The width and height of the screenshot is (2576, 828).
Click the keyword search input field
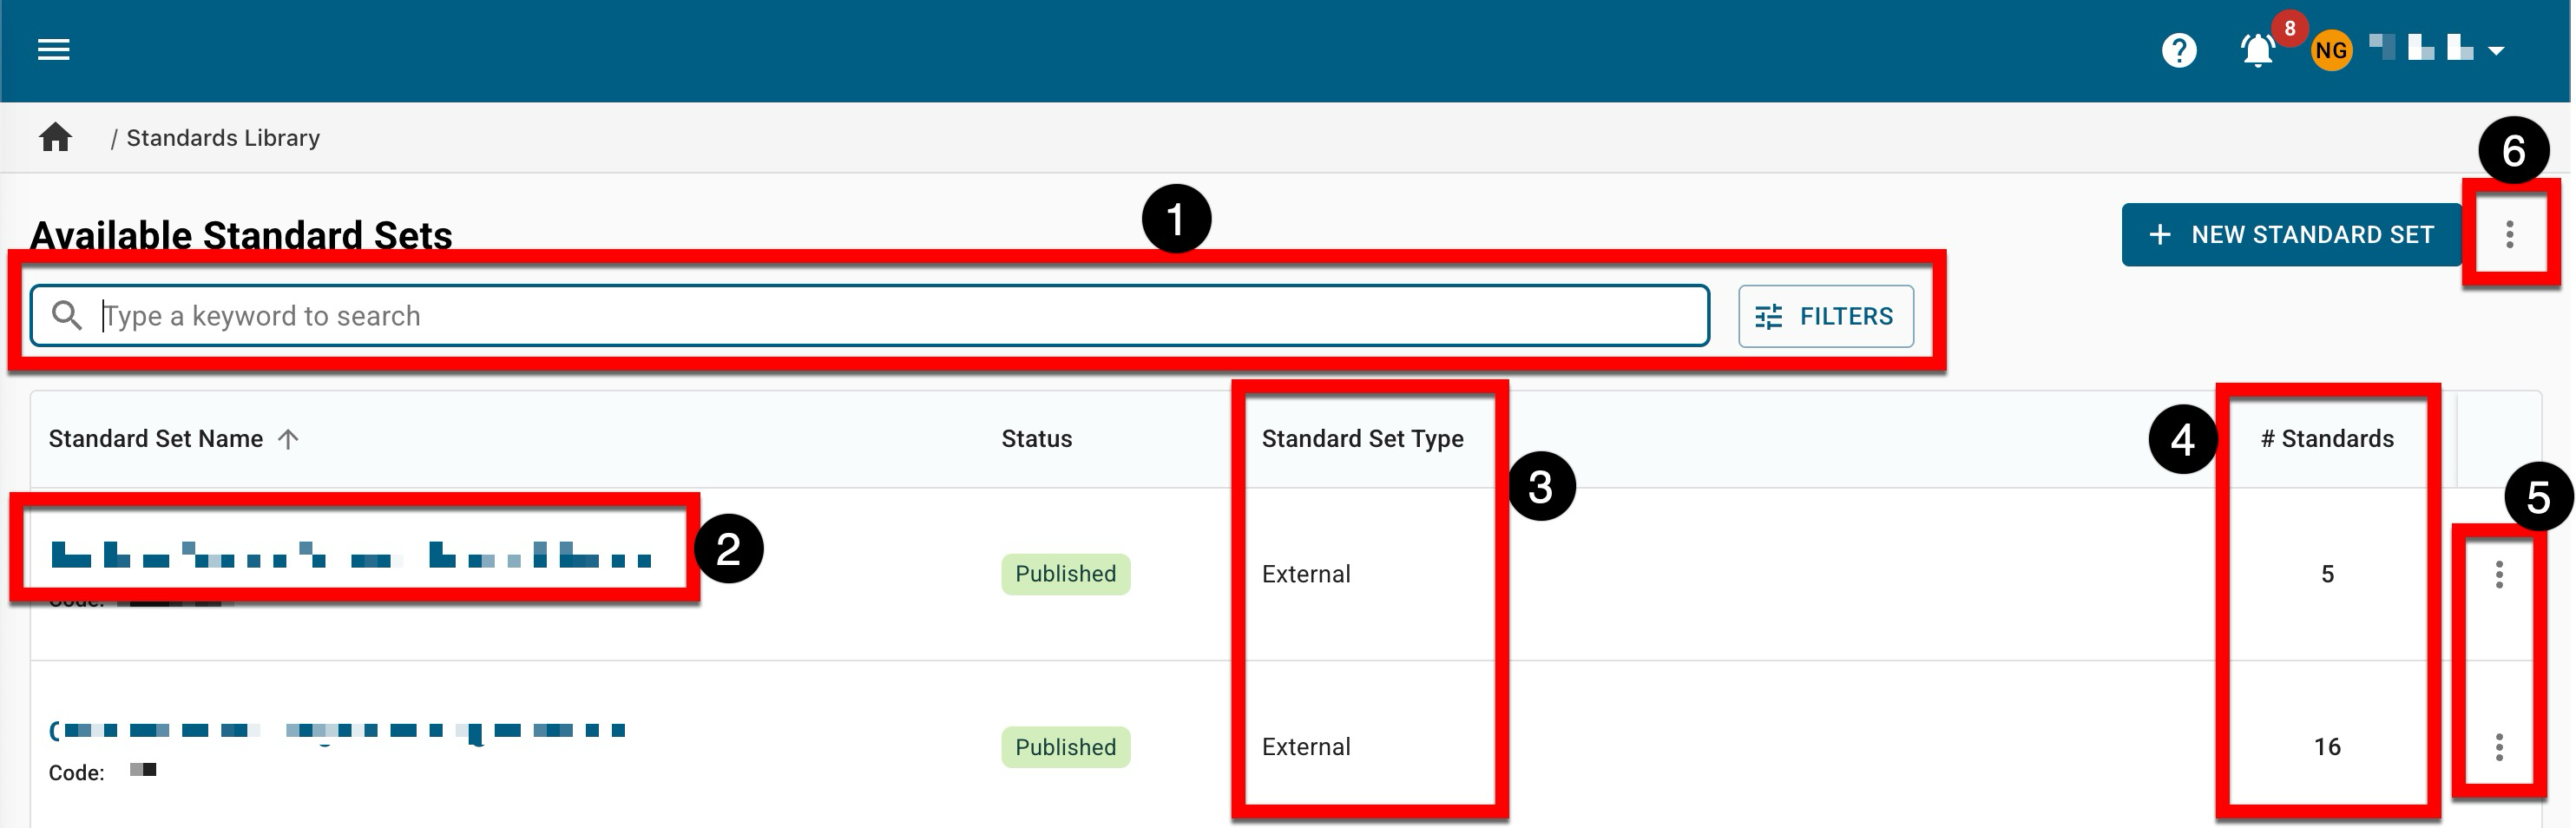click(900, 316)
